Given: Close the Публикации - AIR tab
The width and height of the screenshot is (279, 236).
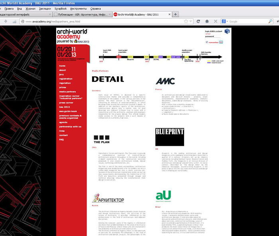Looking at the screenshot, I should coord(110,14).
